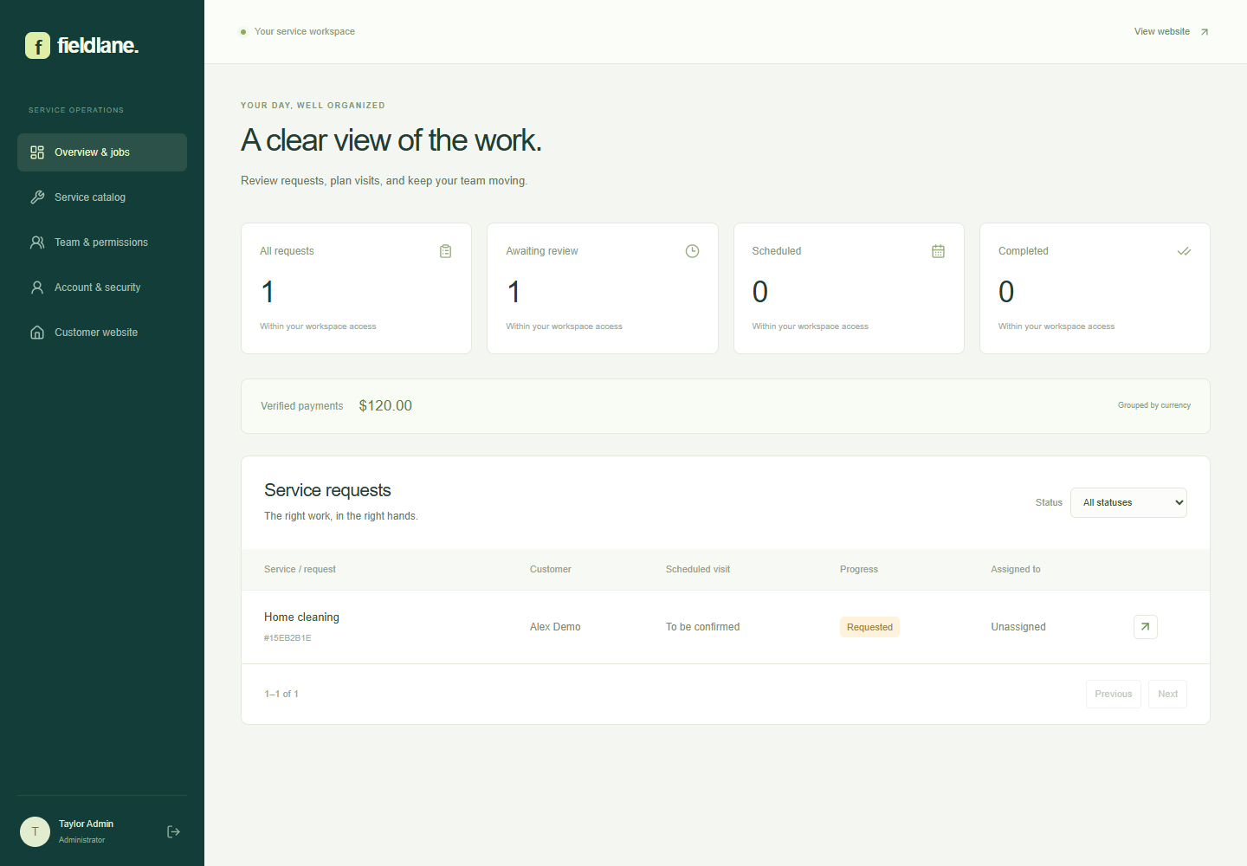Click the Home cleaning request title

coord(301,617)
